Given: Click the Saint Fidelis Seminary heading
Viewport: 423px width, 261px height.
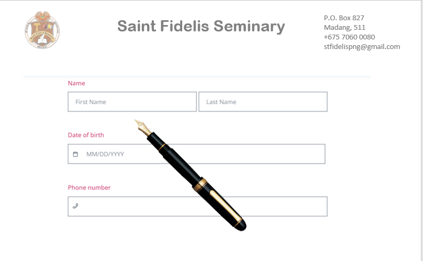Looking at the screenshot, I should (201, 27).
